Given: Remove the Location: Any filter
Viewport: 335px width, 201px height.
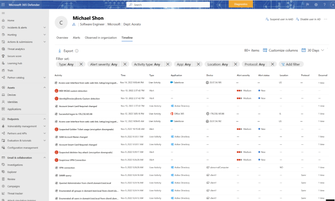Looking at the screenshot, I should coord(236,64).
